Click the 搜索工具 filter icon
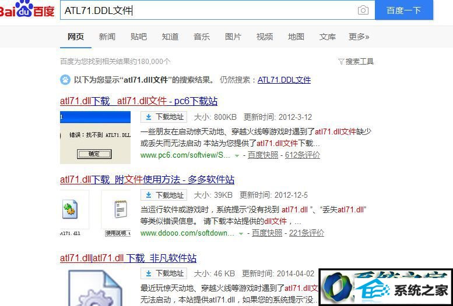The height and width of the screenshot is (306, 453). tap(341, 62)
